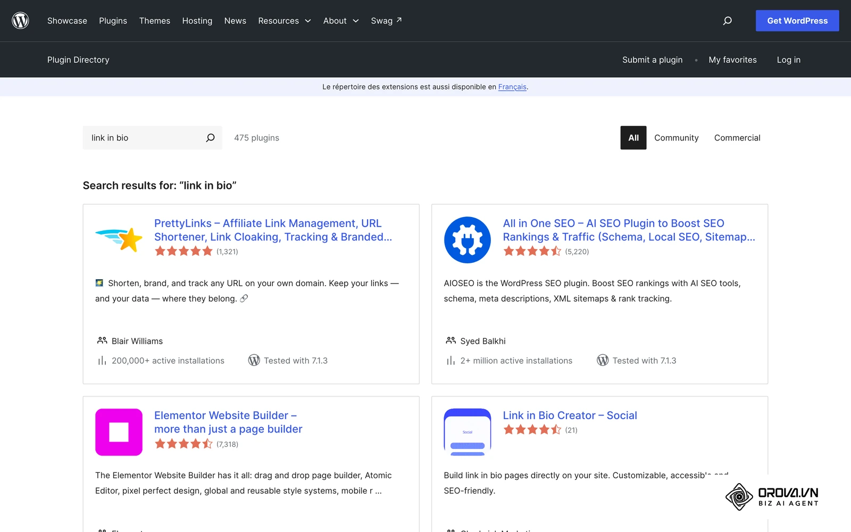This screenshot has height=532, width=851.
Task: Open My favorites link
Action: pos(732,60)
